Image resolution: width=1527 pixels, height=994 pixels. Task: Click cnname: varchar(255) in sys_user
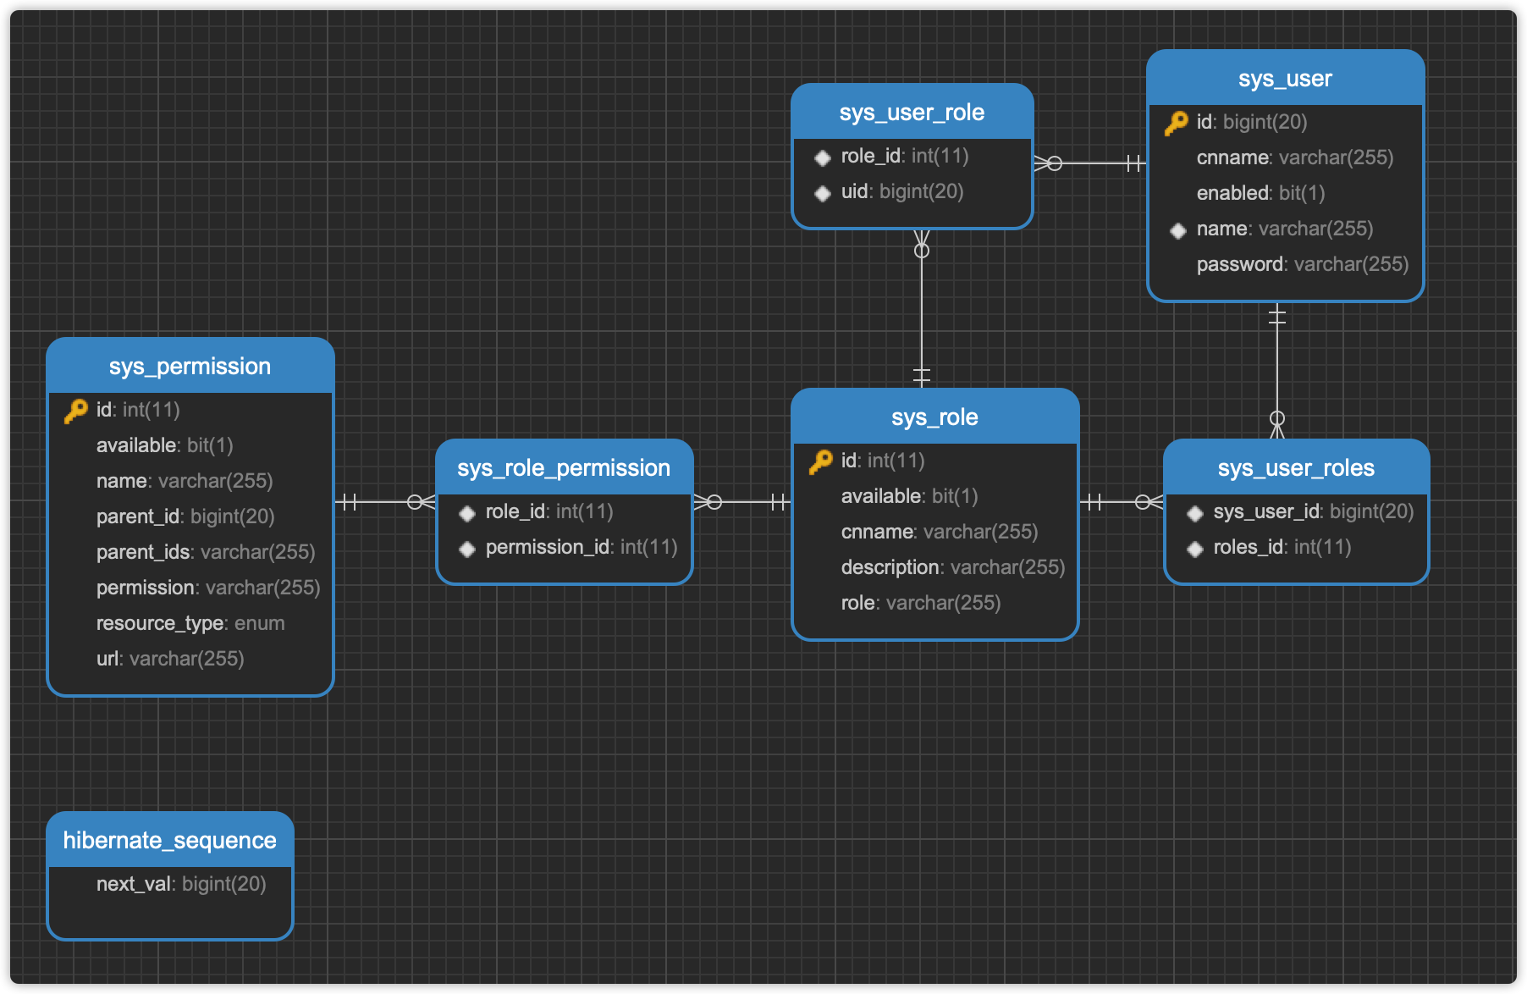(1295, 157)
